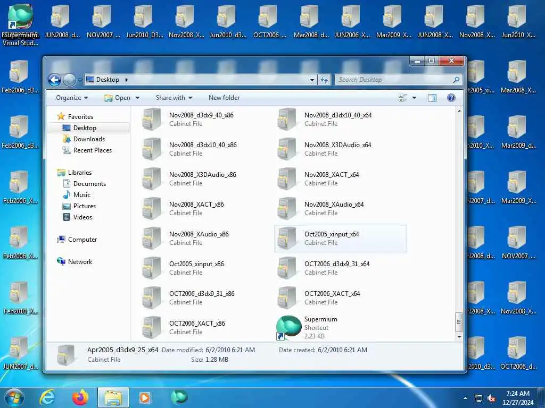
Task: Open Downloads in the navigation pane
Action: tap(89, 139)
